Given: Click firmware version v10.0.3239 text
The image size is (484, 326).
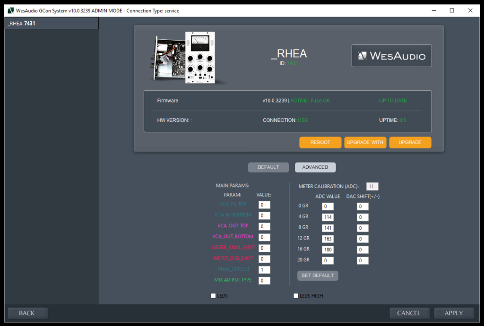Looking at the screenshot, I should [275, 101].
